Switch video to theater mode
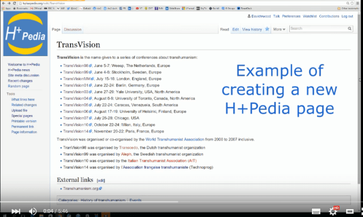This screenshot has height=217, width=363. click(349, 211)
